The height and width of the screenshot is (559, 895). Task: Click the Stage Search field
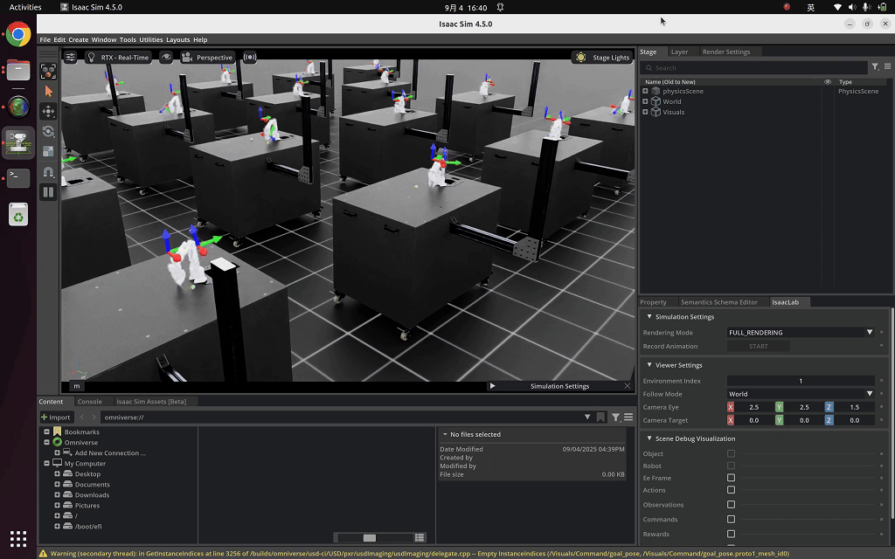pos(753,67)
